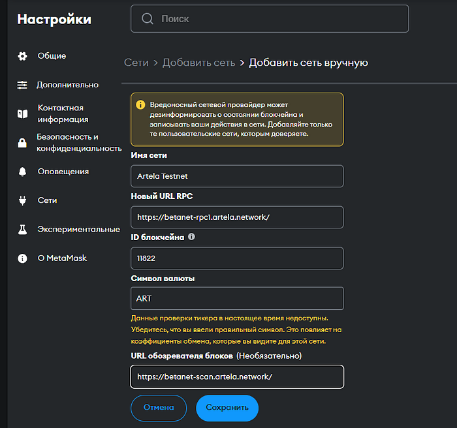
Task: Click the padlock icon for security settings
Action: point(22,143)
